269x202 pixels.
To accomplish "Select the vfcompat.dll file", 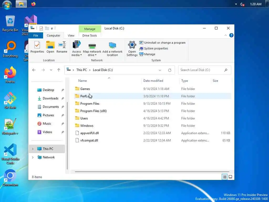I will point(152,140).
